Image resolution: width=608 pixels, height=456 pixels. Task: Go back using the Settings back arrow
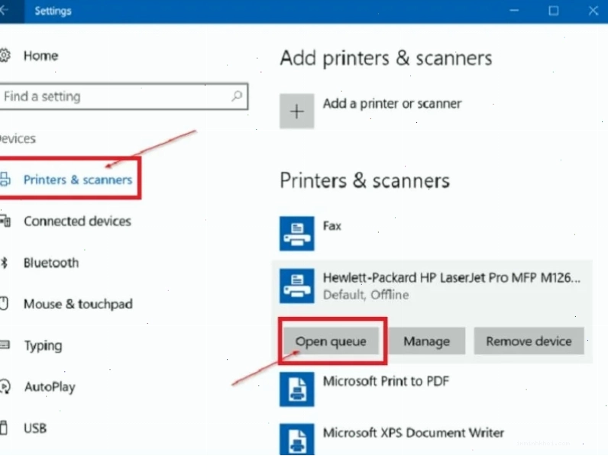[x=5, y=11]
